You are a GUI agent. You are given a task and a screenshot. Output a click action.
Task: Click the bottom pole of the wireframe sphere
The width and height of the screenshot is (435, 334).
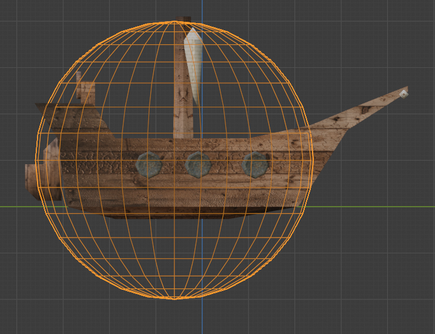pos(174,298)
